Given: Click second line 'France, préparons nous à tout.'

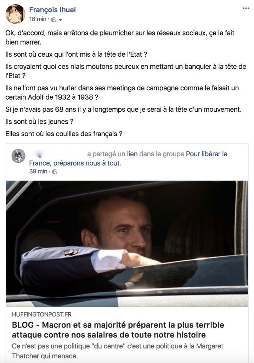Looking at the screenshot, I should tap(75, 163).
